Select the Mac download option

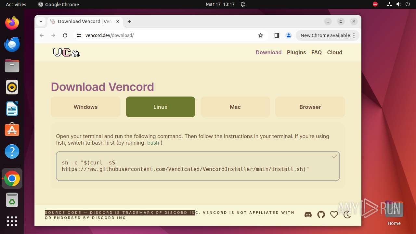coord(235,107)
